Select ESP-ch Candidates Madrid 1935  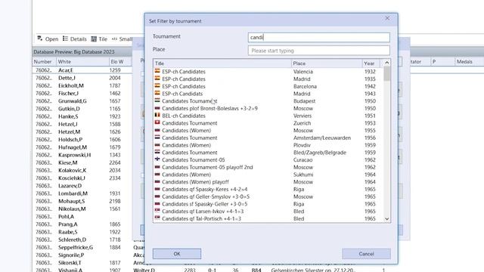pyautogui.click(x=268, y=79)
